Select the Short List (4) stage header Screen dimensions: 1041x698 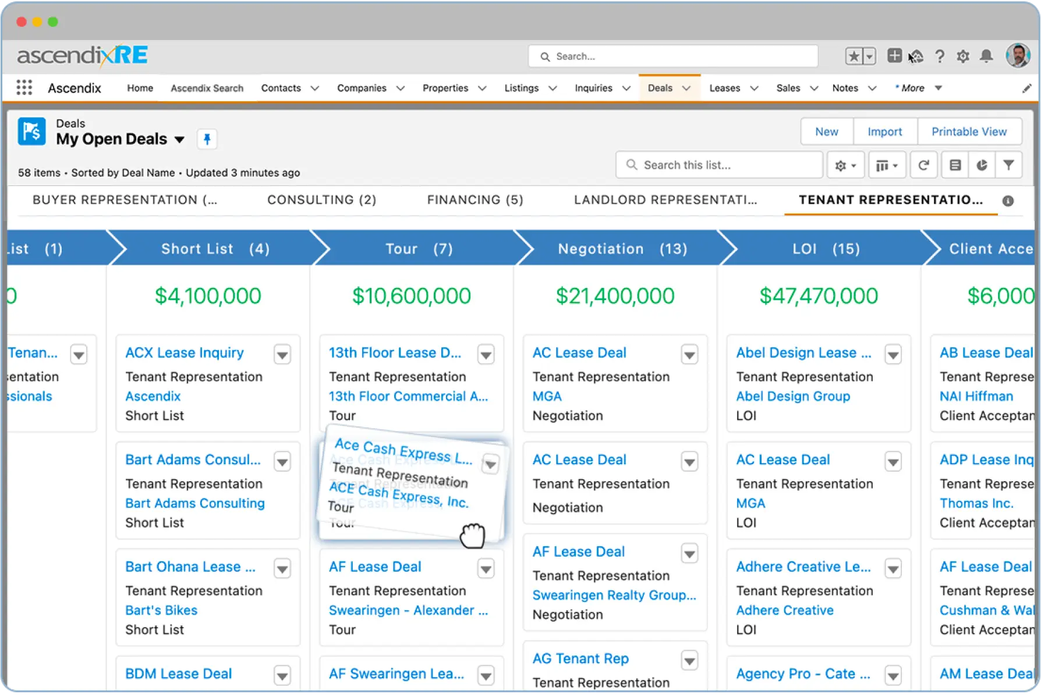tap(215, 249)
